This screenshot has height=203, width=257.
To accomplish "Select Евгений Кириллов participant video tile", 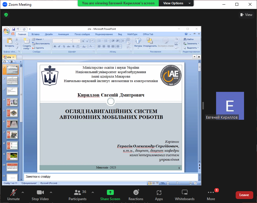I will [x=230, y=106].
